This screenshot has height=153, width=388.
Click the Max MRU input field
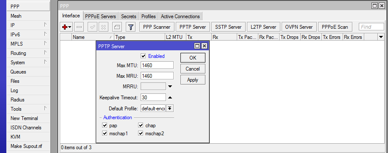(x=157, y=76)
